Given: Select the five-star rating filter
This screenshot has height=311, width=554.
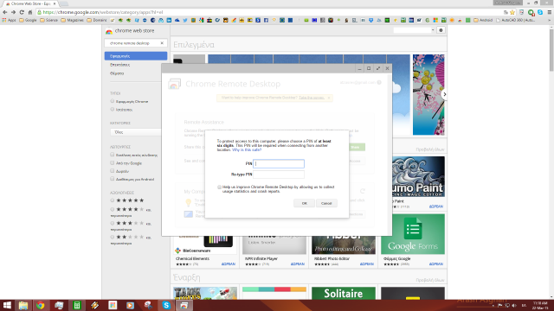Looking at the screenshot, I should click(113, 200).
